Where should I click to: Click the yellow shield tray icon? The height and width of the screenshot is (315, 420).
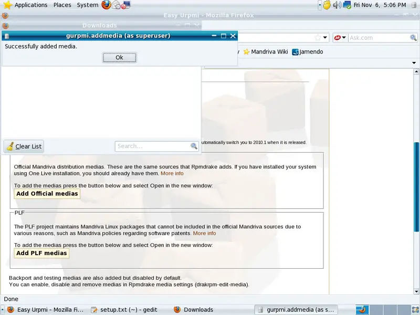coord(327,5)
